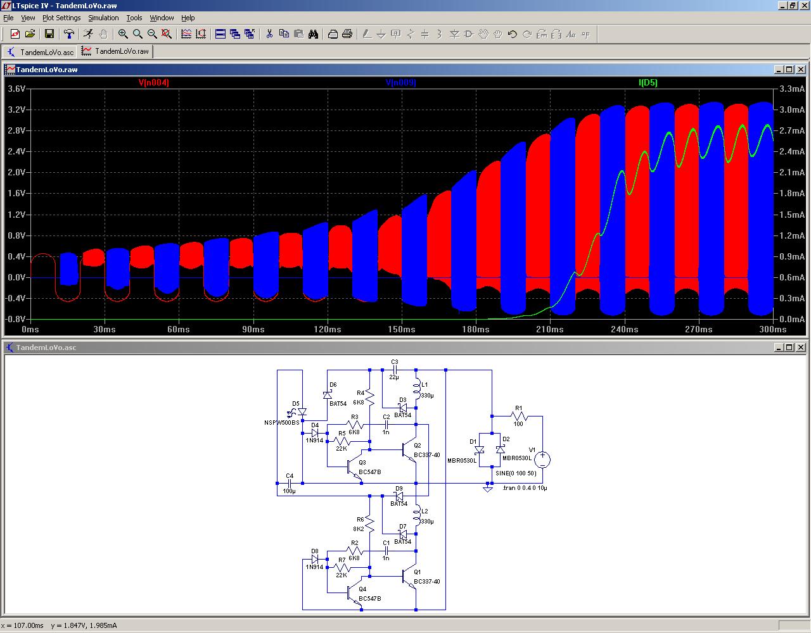Select the capacitor placement tool
The height and width of the screenshot is (633, 811).
[425, 34]
